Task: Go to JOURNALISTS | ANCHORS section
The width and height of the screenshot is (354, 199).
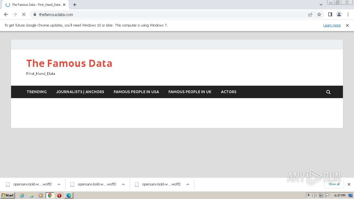Action: click(x=80, y=92)
